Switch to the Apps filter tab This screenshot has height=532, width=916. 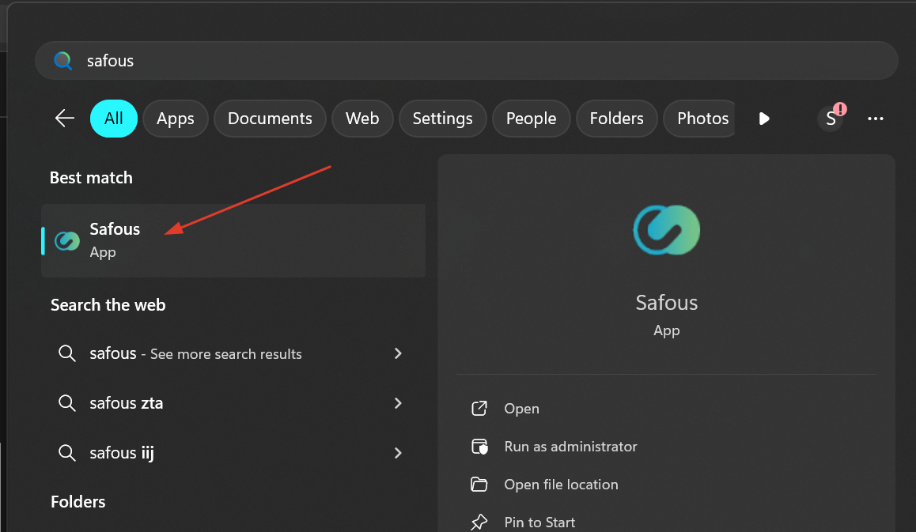(175, 119)
